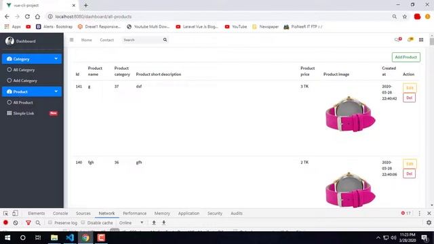Image resolution: width=434 pixels, height=244 pixels.
Task: Toggle the network filter funnel icon
Action: tap(28, 222)
